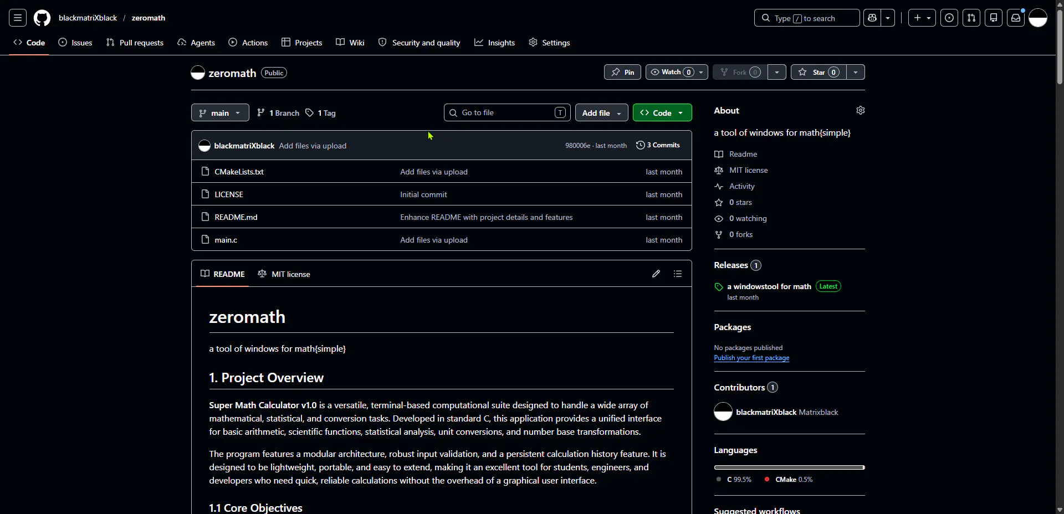Switch to the MIT license tab in README panel

284,274
